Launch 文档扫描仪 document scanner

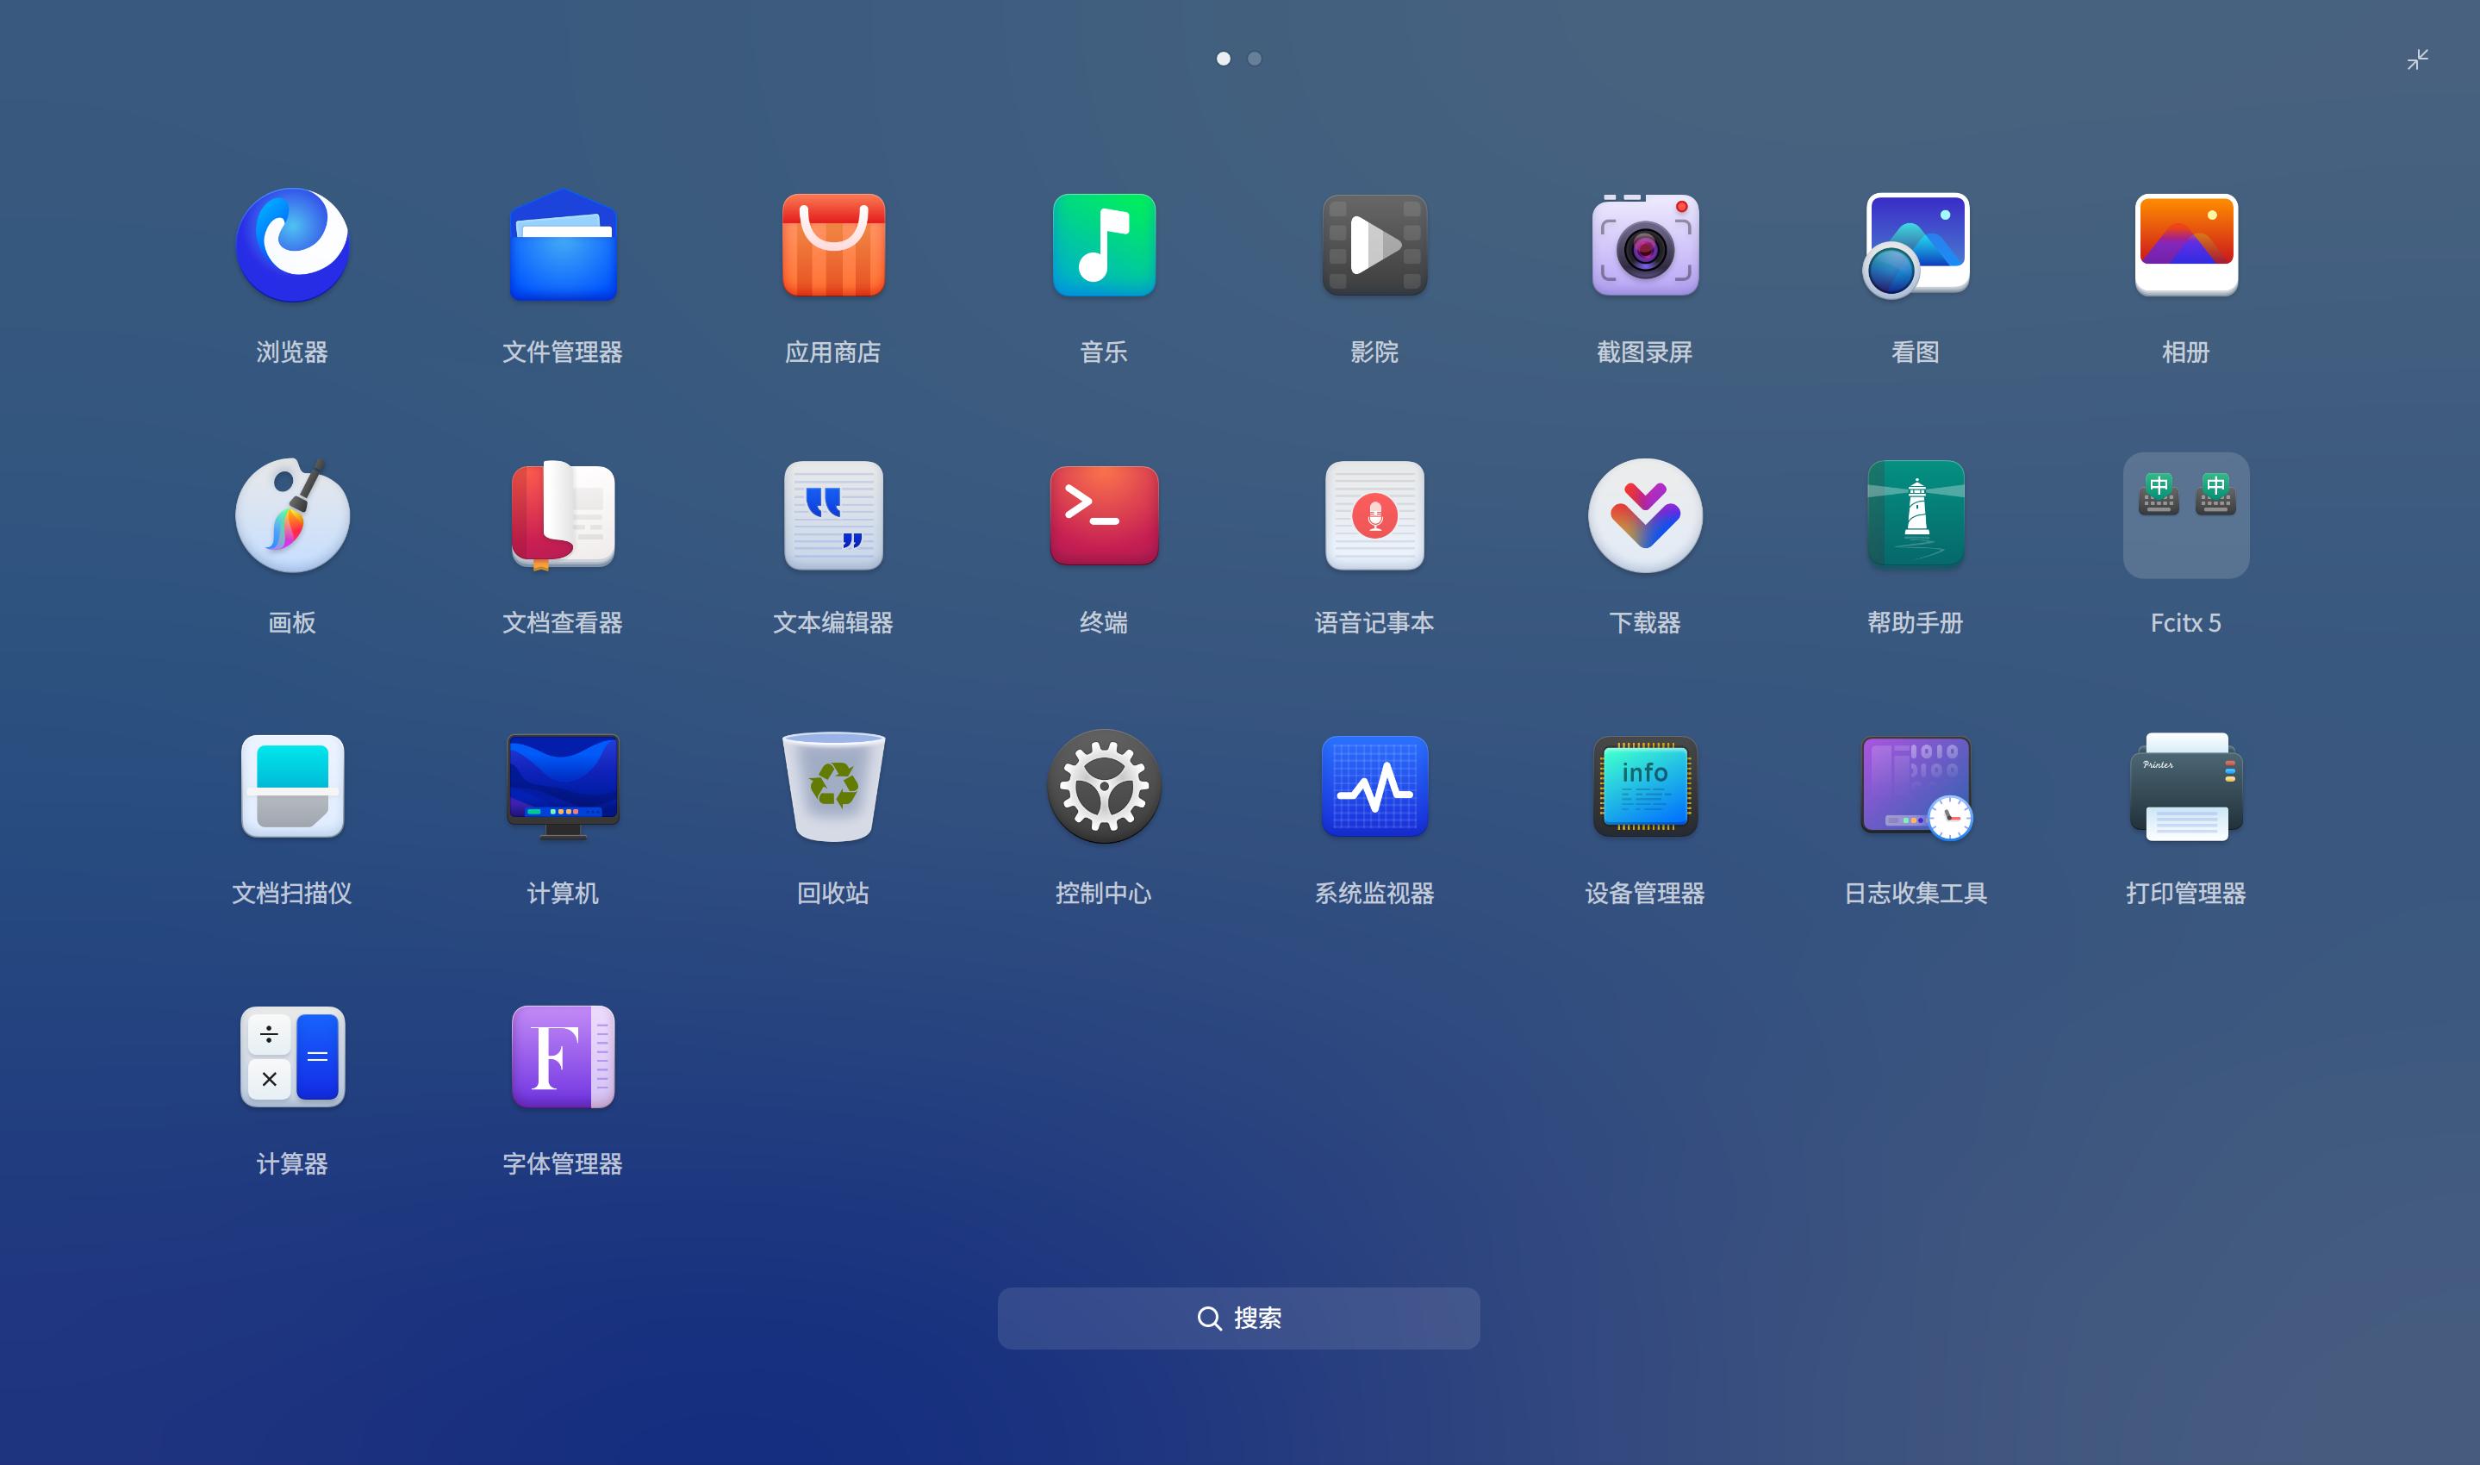pos(292,786)
